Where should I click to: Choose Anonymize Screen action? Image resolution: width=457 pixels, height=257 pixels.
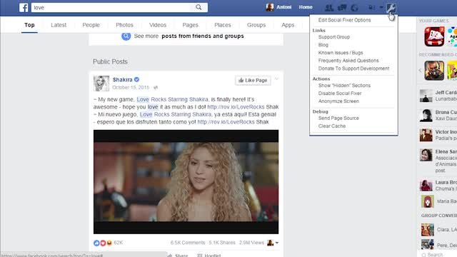338,101
